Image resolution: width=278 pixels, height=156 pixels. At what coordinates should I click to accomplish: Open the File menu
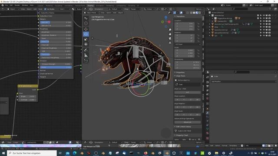(7, 5)
